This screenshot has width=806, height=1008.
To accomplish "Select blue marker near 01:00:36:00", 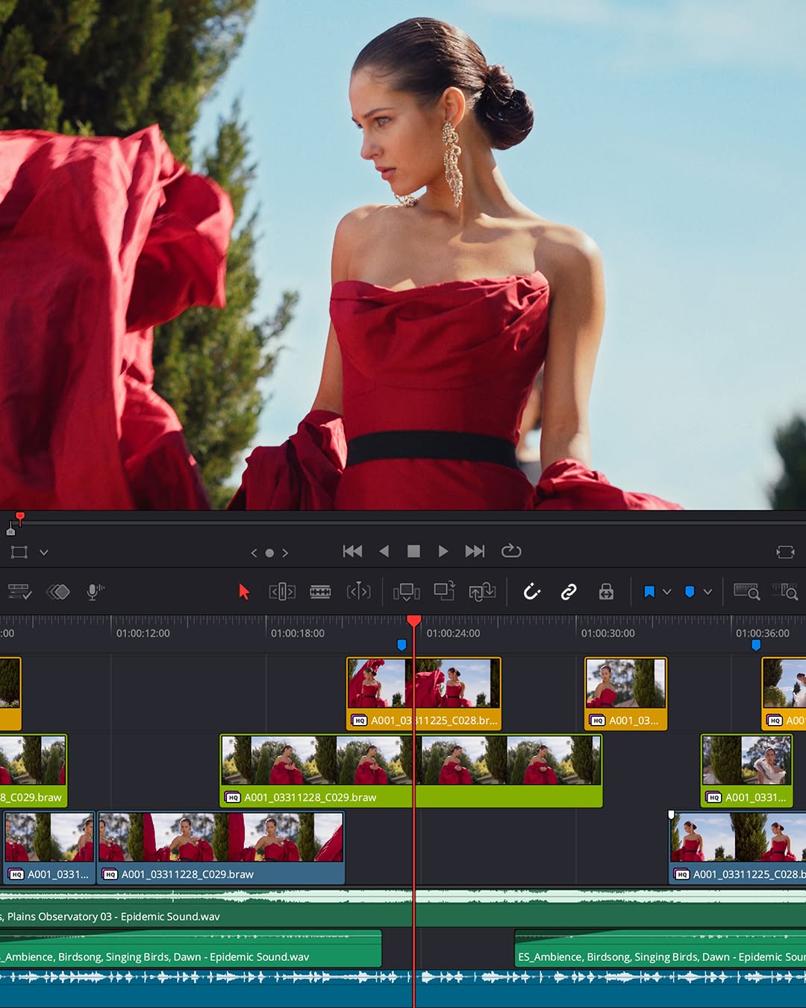I will pos(756,644).
